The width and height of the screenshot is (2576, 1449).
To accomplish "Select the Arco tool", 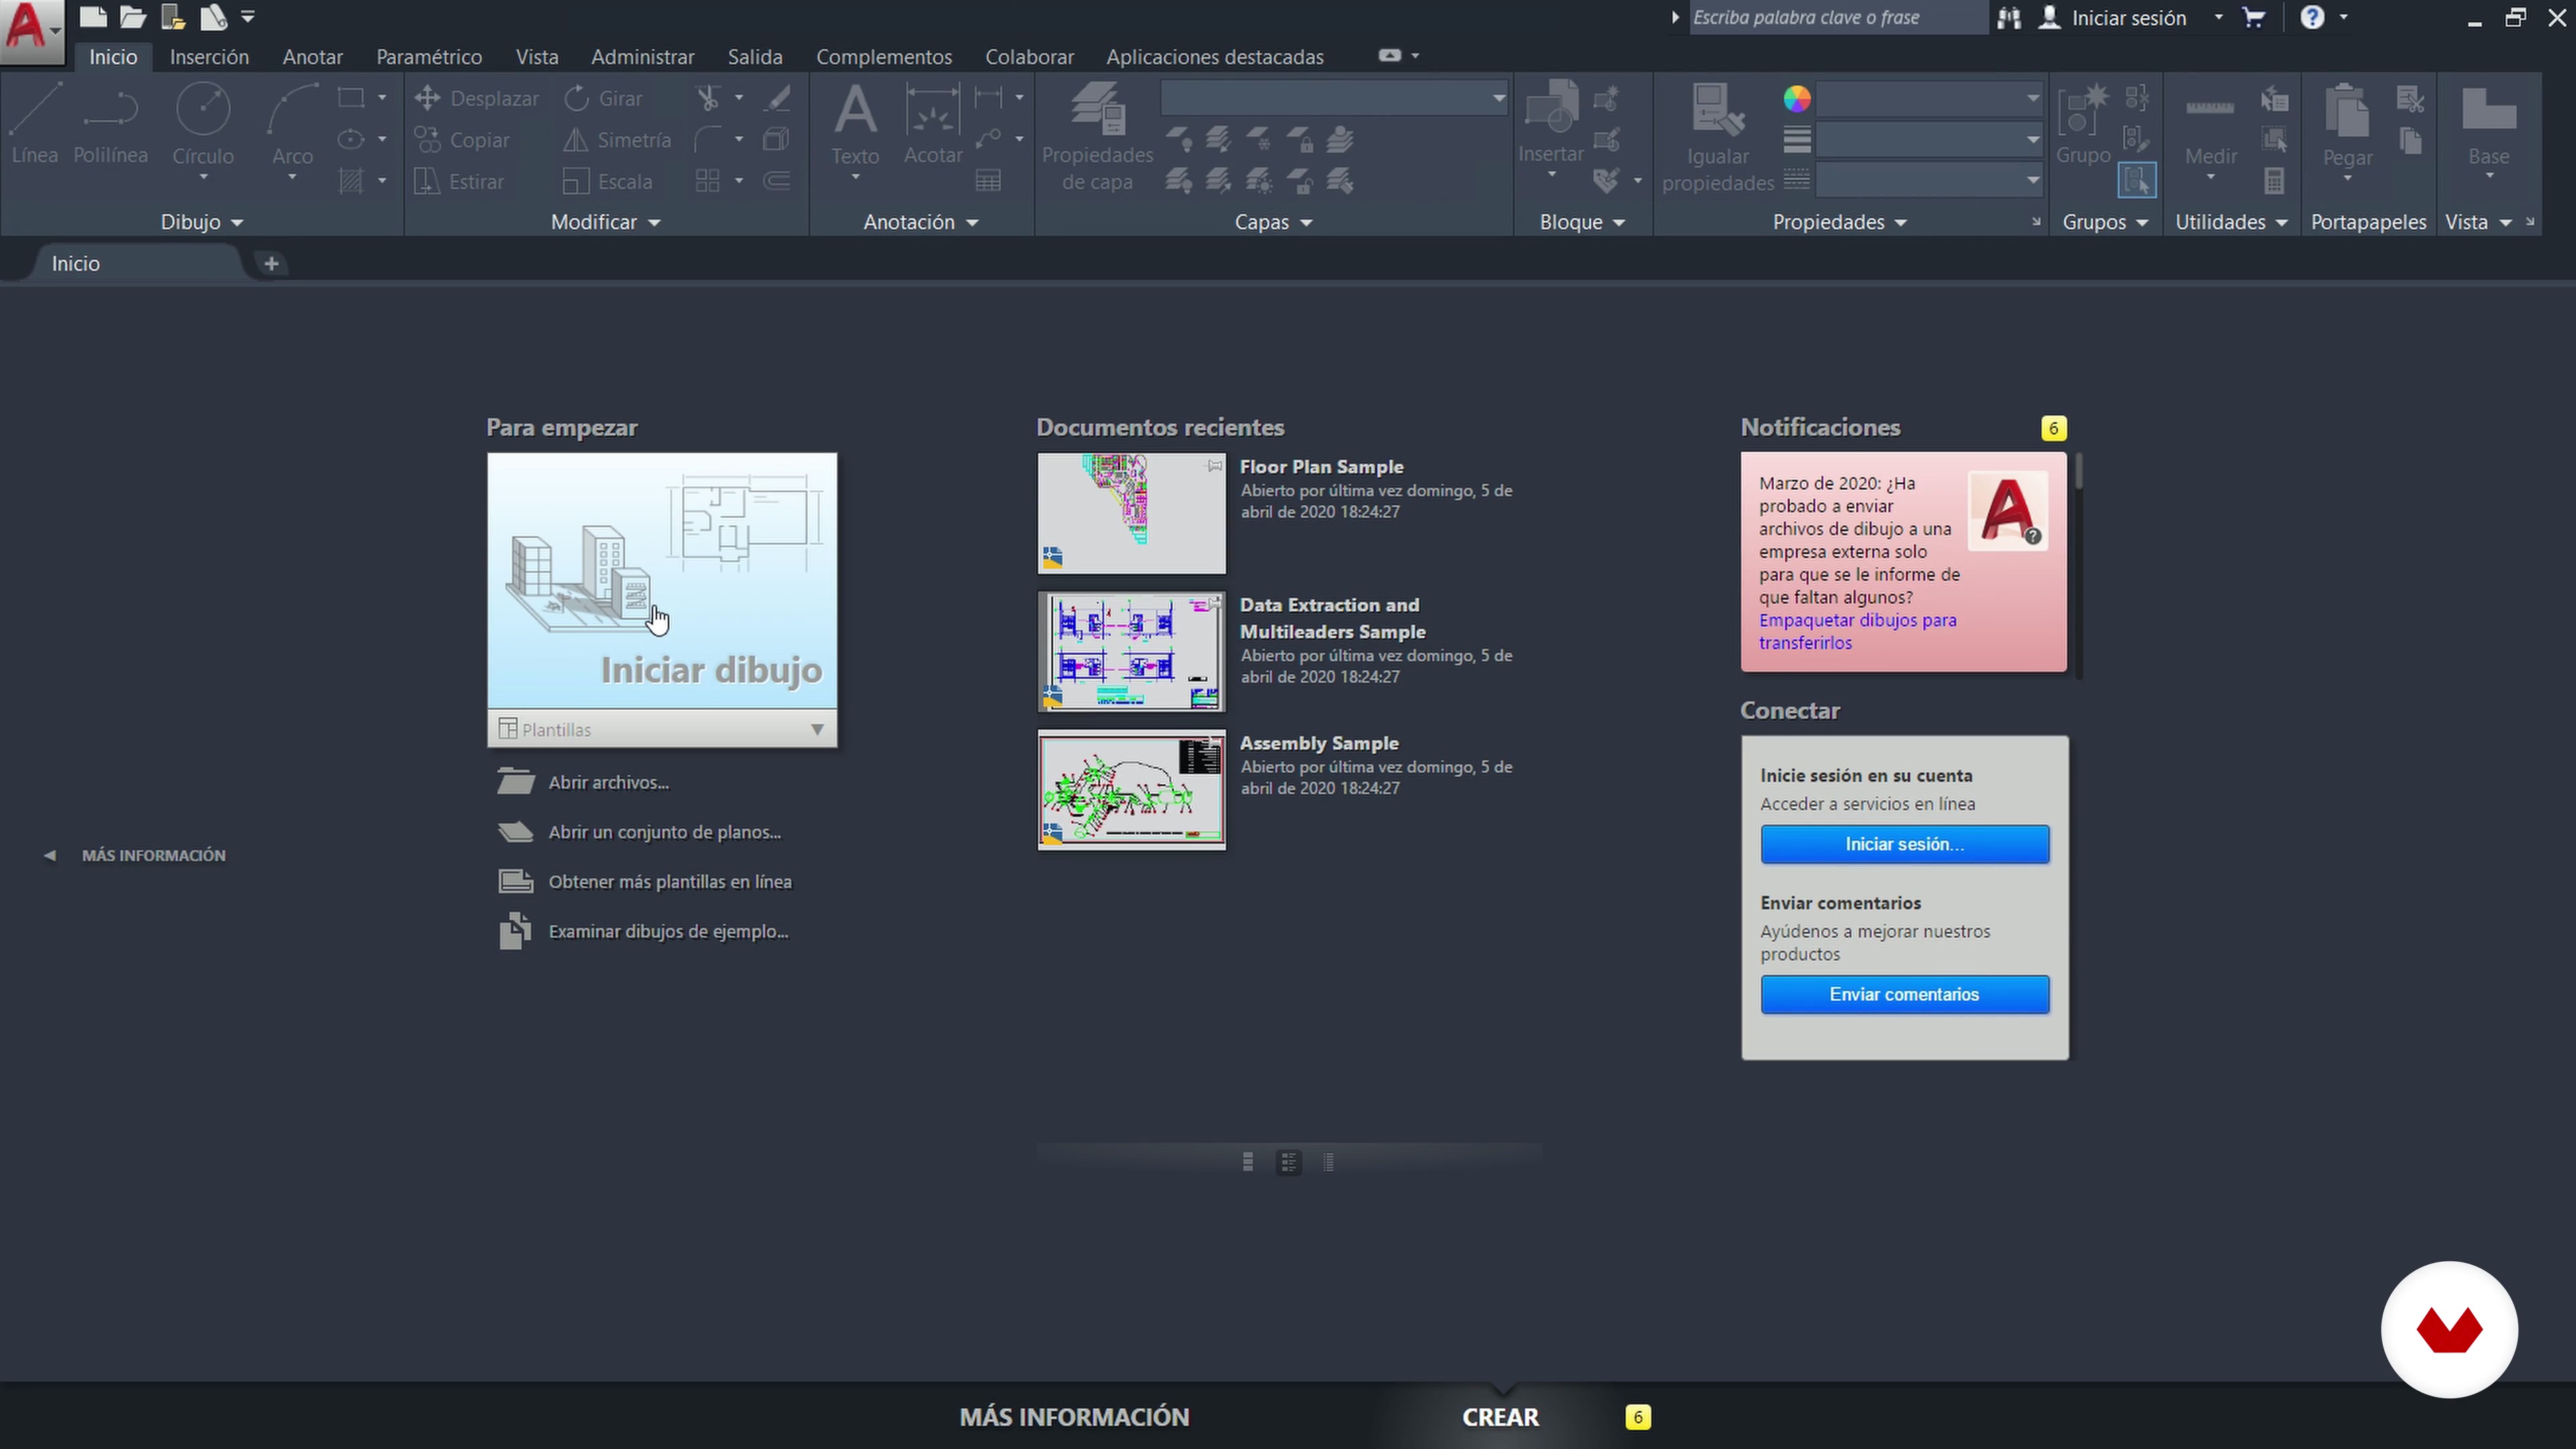I will point(292,130).
